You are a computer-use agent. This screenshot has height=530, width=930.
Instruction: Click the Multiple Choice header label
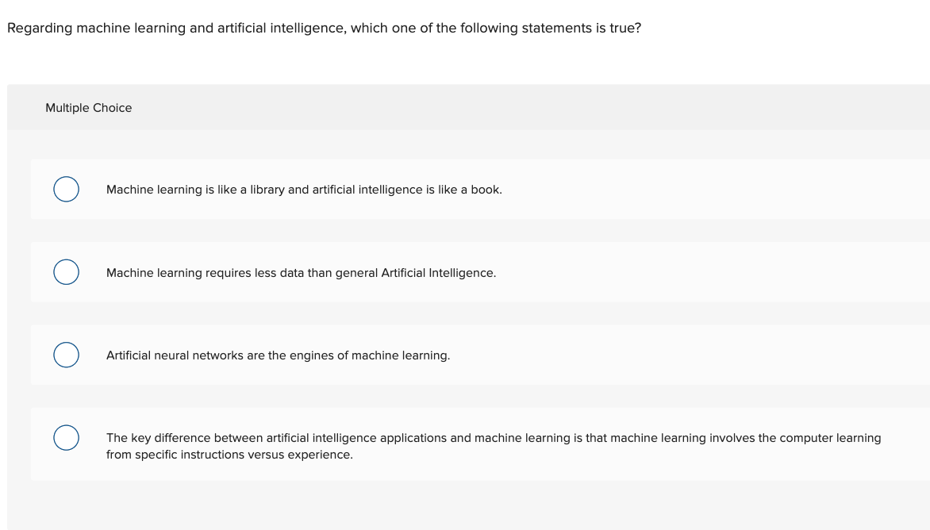pos(89,108)
